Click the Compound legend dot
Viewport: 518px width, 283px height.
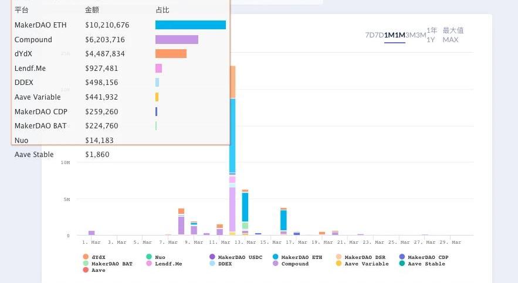click(x=276, y=264)
